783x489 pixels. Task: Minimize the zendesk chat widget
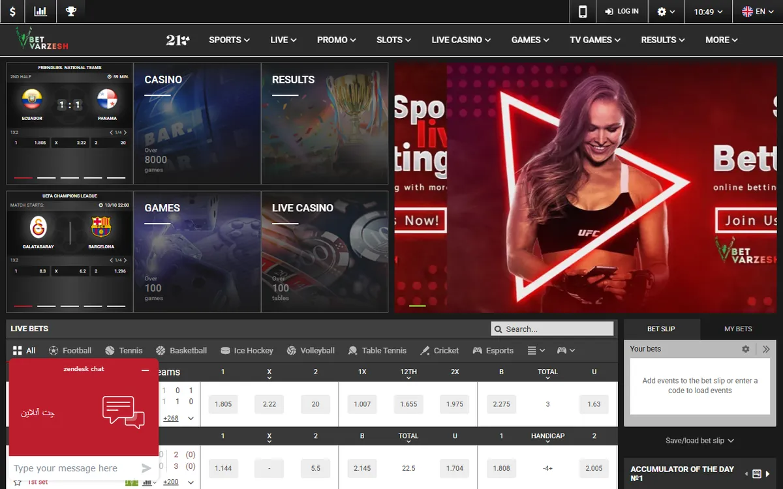pos(145,370)
